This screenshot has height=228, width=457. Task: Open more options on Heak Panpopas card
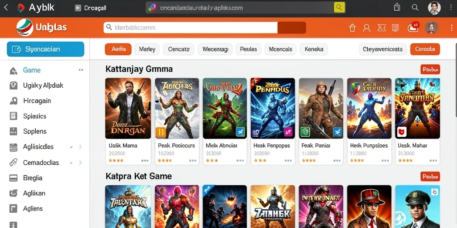288,160
